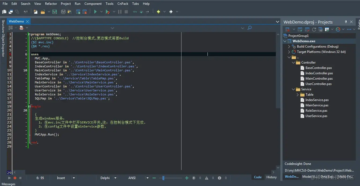This screenshot has width=360, height=186.
Task: Open the Project menu
Action: point(66,4)
